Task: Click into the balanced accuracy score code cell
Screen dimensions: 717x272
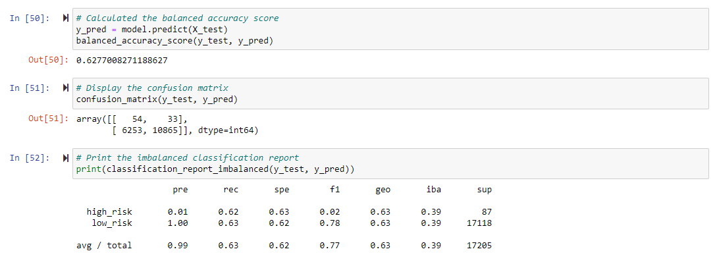Action: pos(390,30)
